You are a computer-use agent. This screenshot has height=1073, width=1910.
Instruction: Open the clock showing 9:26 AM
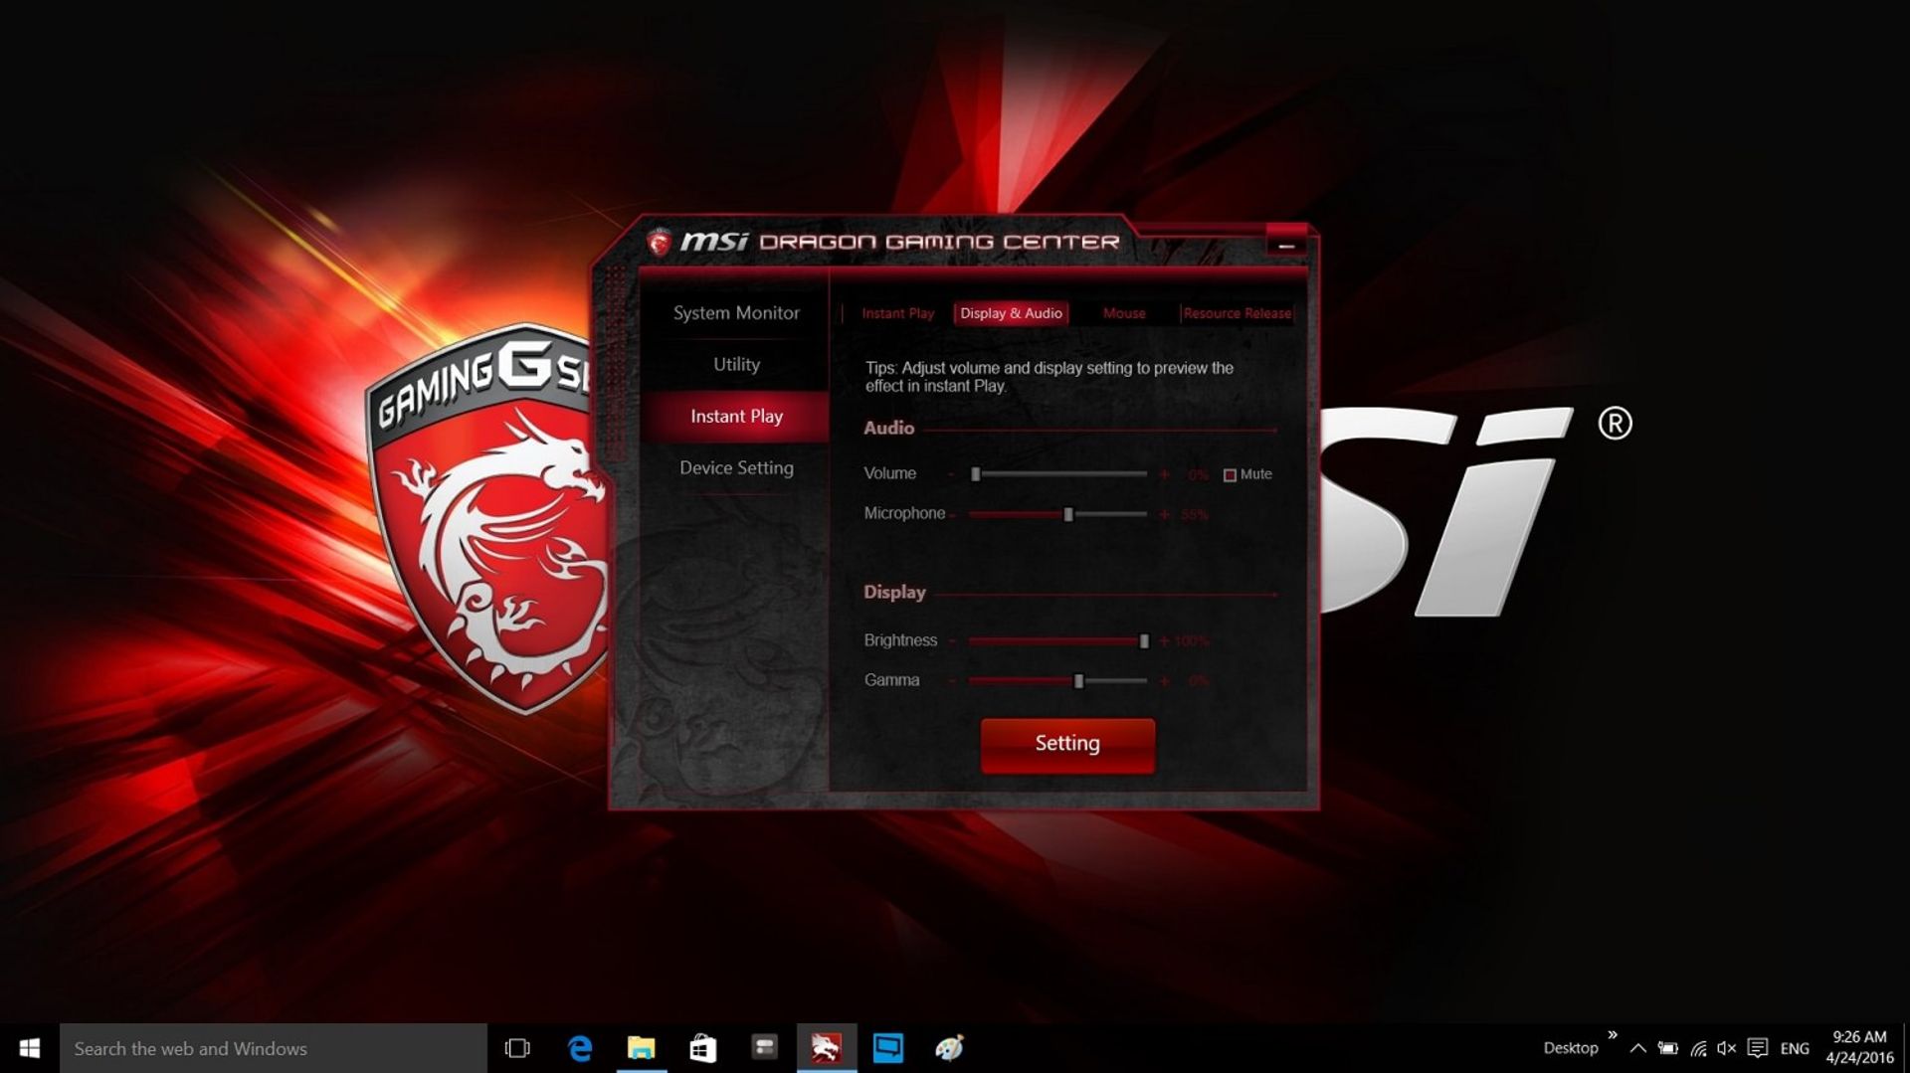point(1859,1048)
